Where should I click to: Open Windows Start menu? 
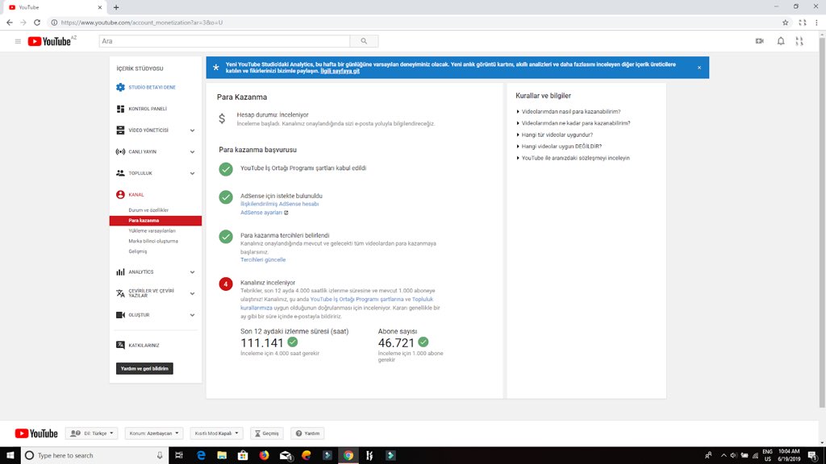(x=10, y=455)
